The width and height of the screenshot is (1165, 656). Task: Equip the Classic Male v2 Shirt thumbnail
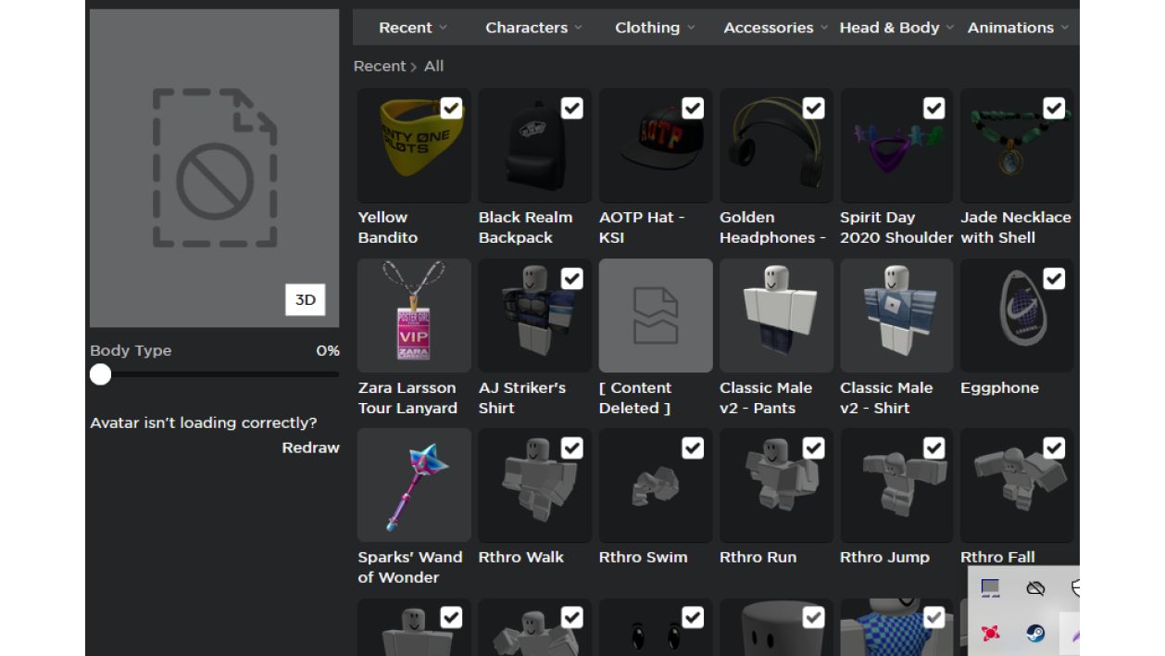[896, 315]
